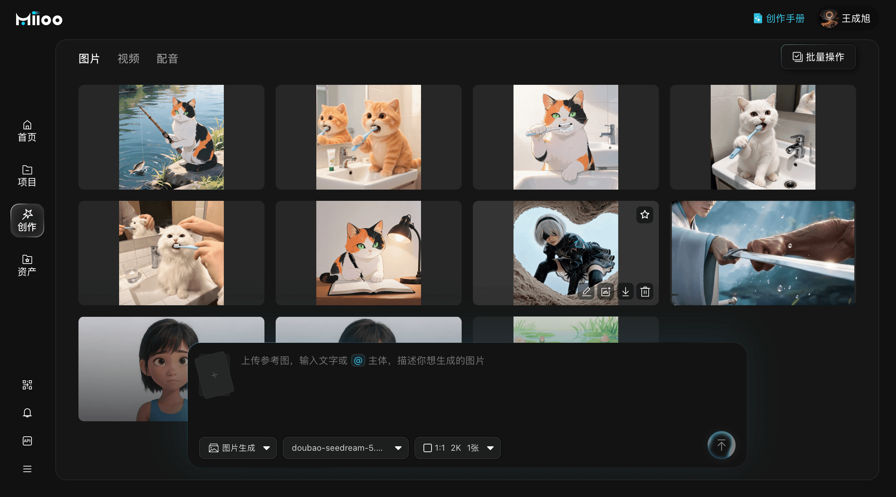
Task: Click the upload reference image plus card
Action: [x=214, y=375]
